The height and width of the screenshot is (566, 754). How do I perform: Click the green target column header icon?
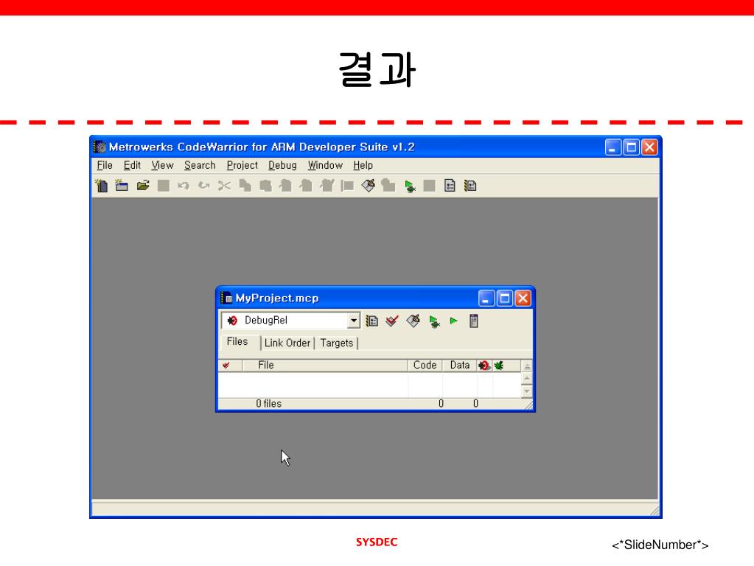(x=499, y=366)
